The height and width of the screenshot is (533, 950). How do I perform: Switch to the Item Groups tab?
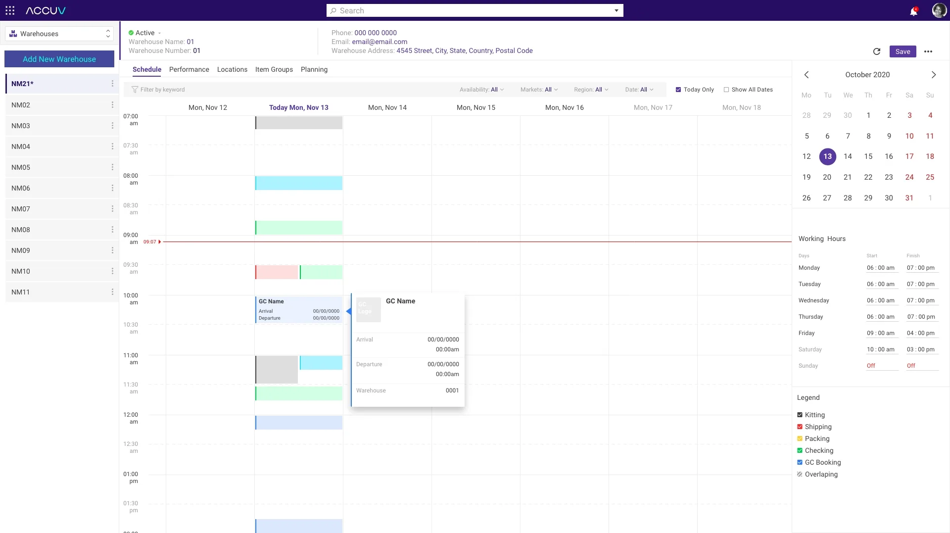tap(274, 69)
